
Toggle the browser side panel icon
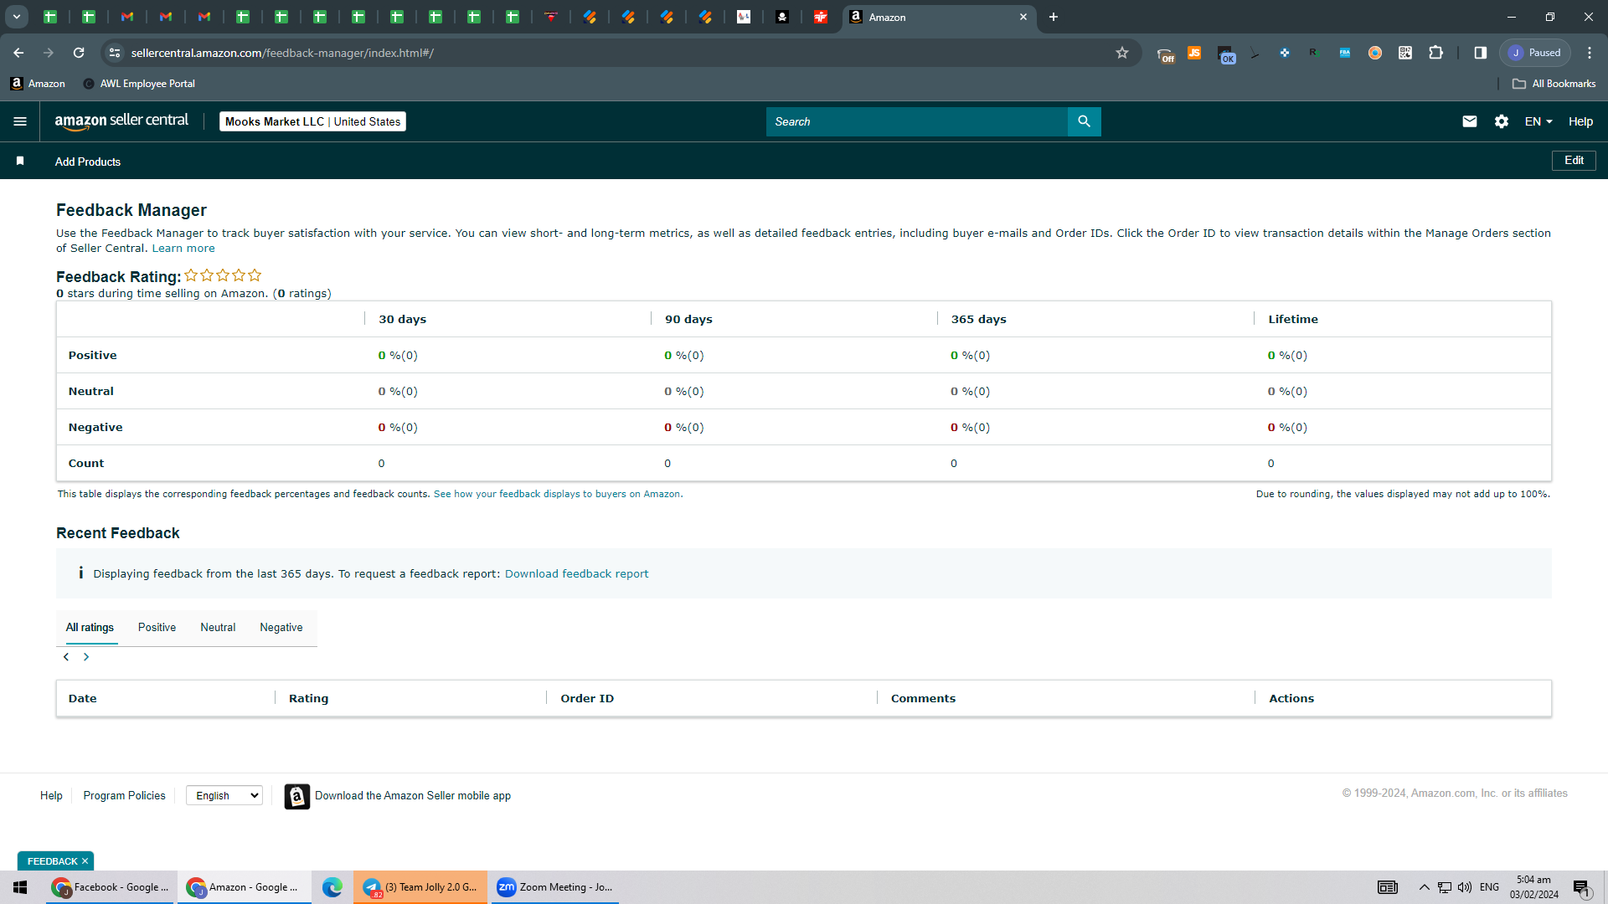pos(1481,53)
